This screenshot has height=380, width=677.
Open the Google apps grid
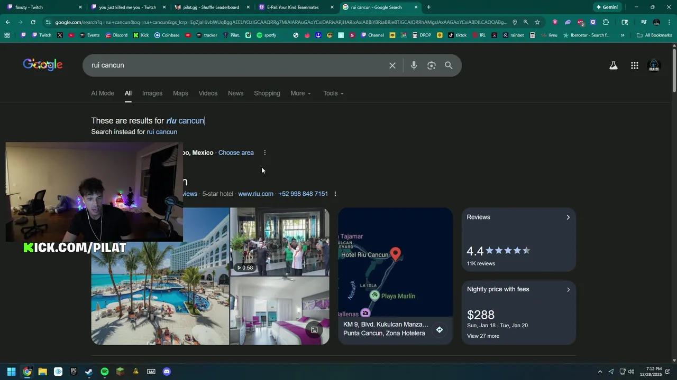(635, 65)
